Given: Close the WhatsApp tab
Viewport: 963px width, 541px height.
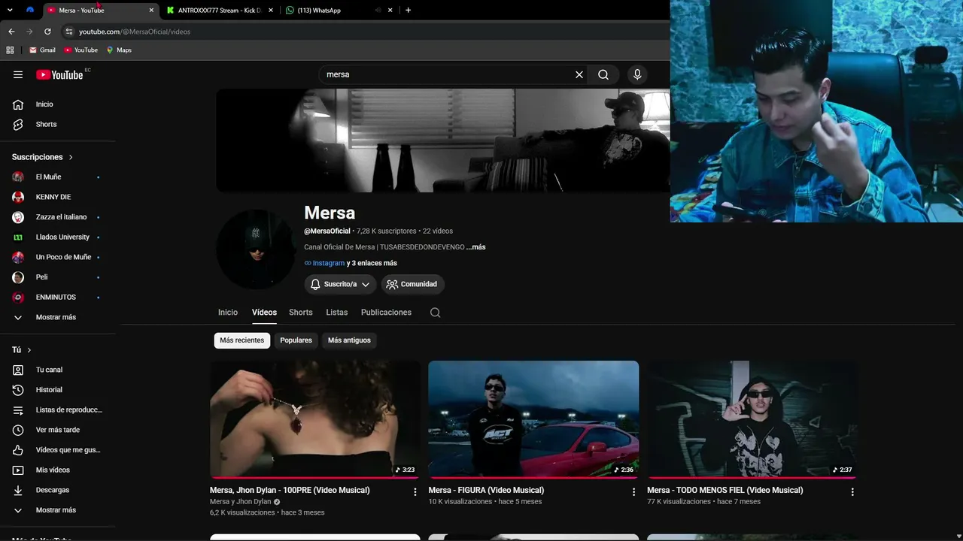Looking at the screenshot, I should [391, 11].
